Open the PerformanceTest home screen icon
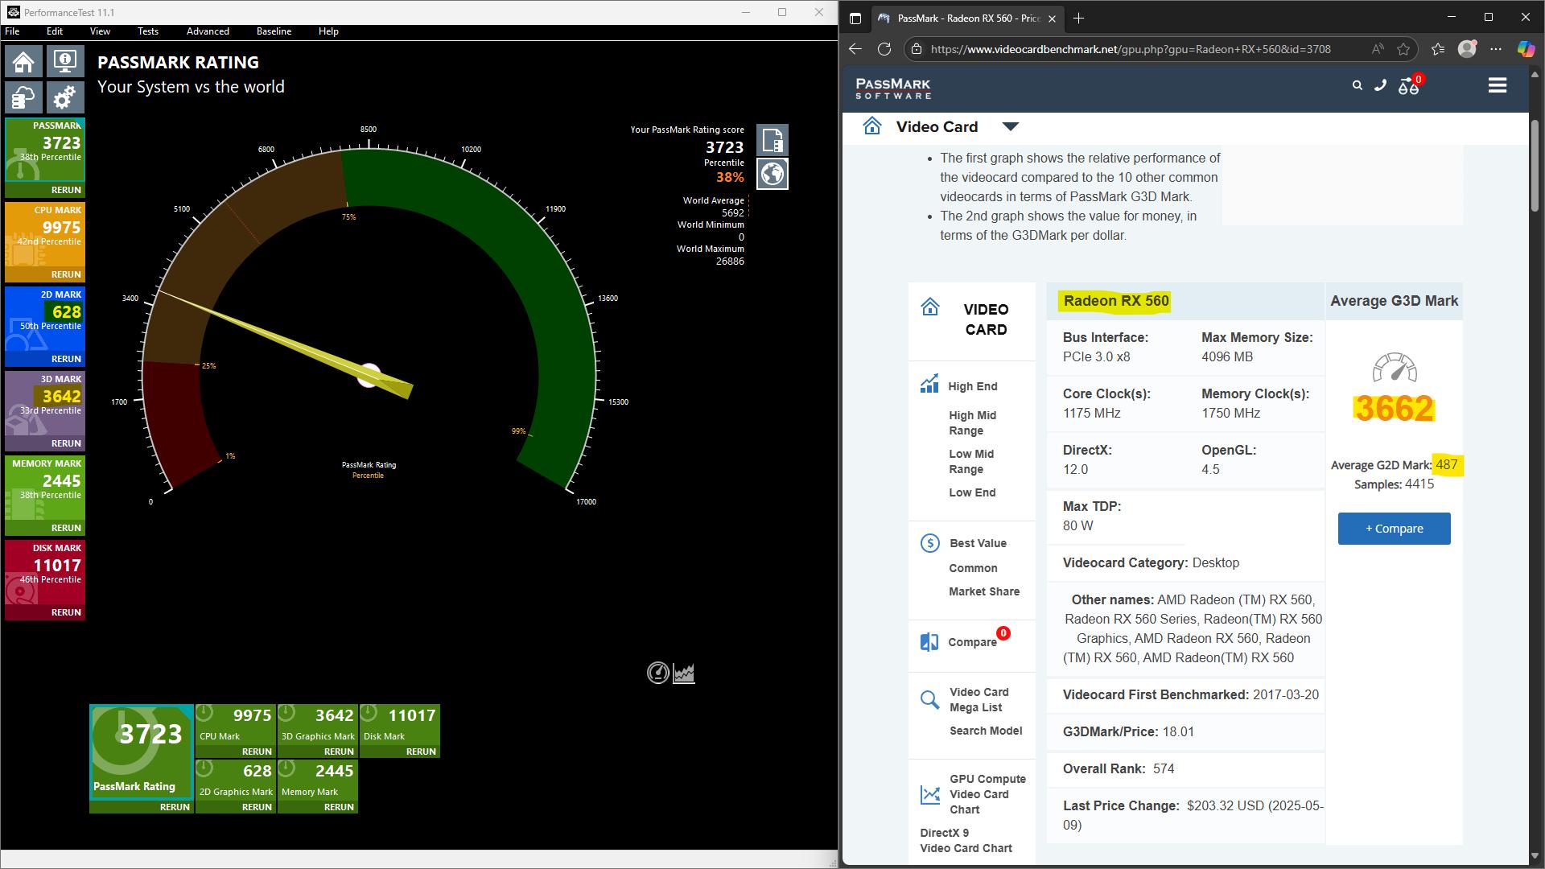1545x869 pixels. 23,62
